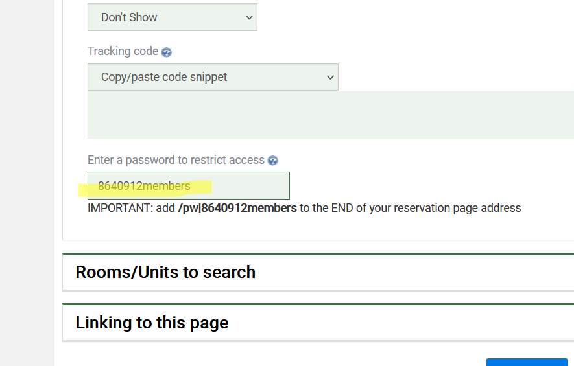Click the empty right end of password field
Image resolution: width=574 pixels, height=366 pixels.
(259, 186)
